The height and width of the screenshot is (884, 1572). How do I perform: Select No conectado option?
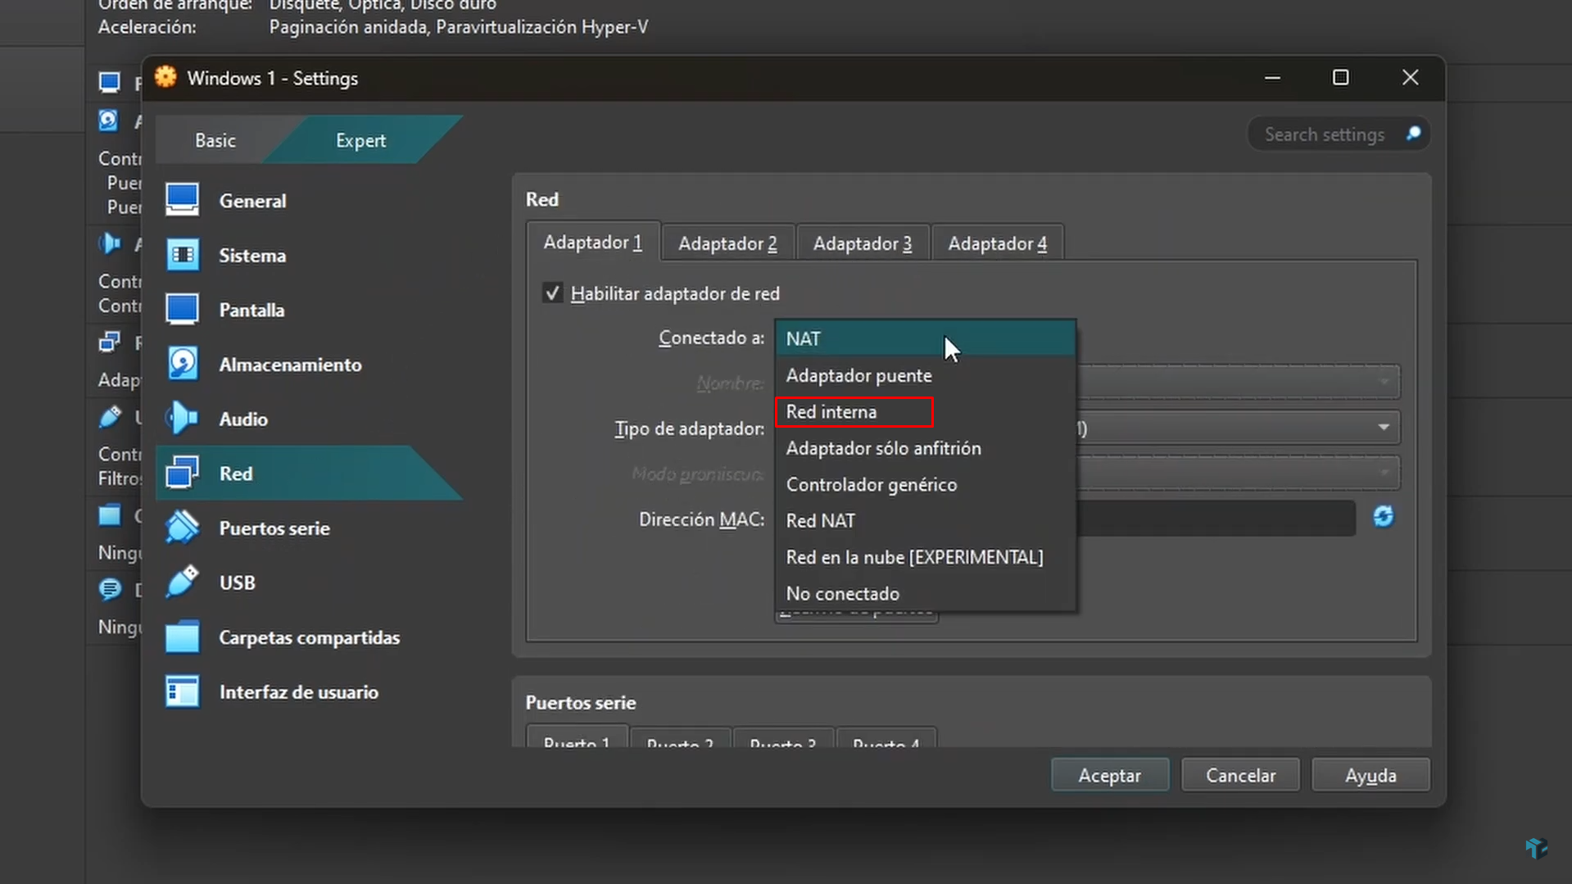[842, 593]
